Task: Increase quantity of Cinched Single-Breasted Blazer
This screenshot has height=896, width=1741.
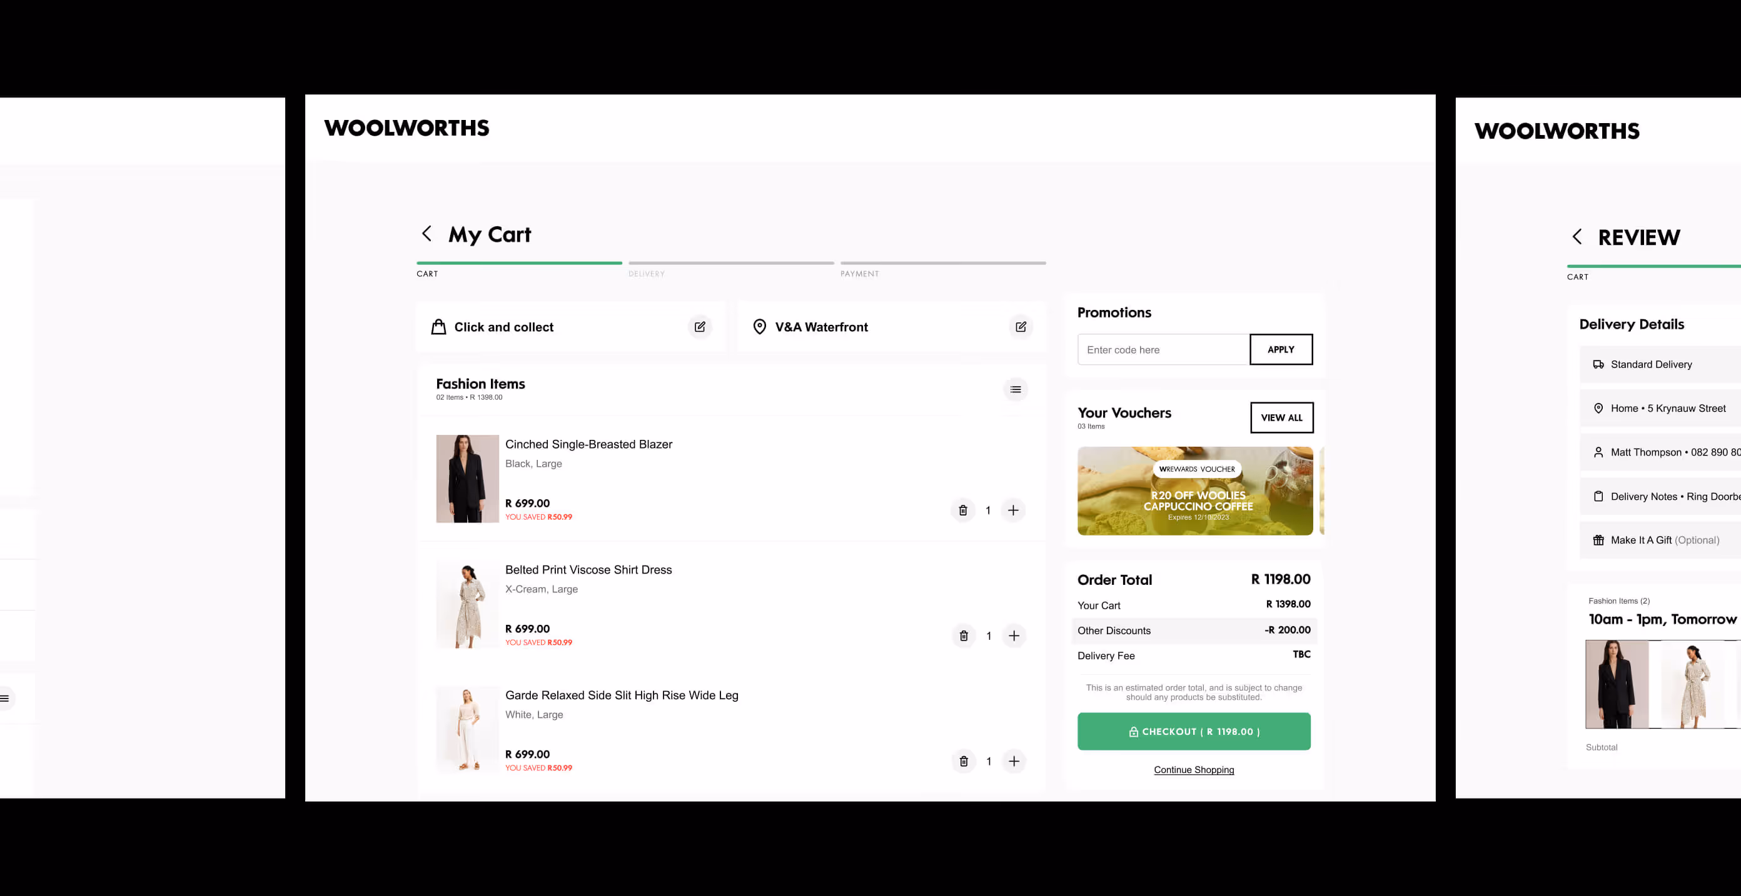Action: (x=1013, y=510)
